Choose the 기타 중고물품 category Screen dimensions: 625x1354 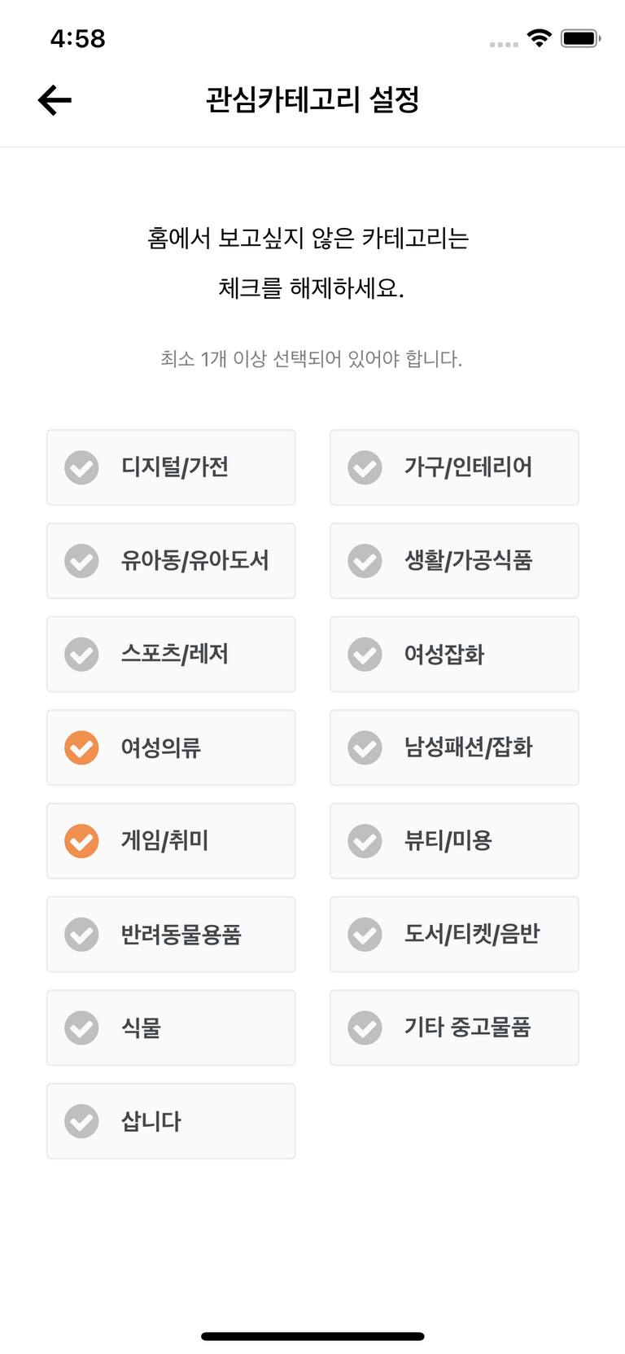454,1028
